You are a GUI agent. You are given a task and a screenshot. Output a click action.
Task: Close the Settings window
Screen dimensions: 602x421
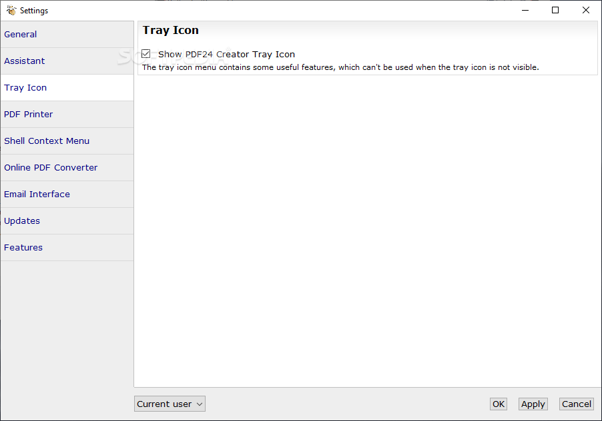coord(586,11)
